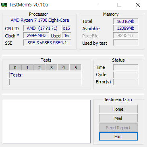This screenshot has height=147, width=147.
Task: Click the SSE-3 sSSE3 SSE4.1 field
Action: 47,43
